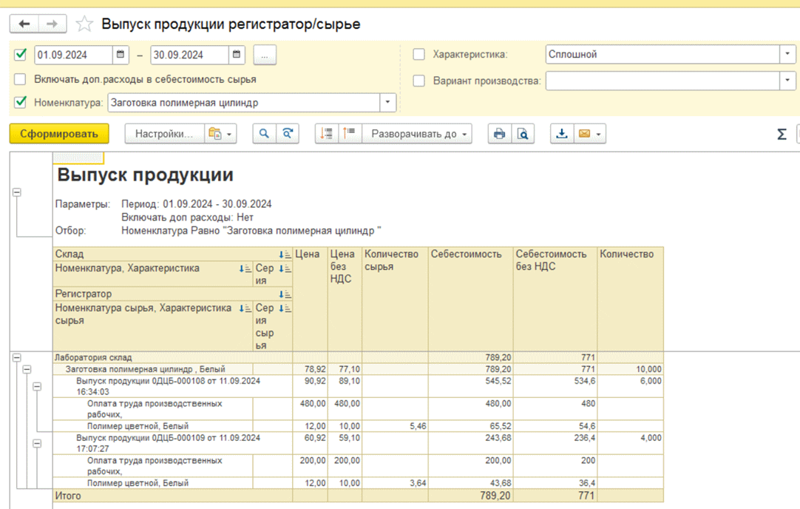Collapse the 'Лаборатория склад' group
This screenshot has height=509, width=800.
16,357
